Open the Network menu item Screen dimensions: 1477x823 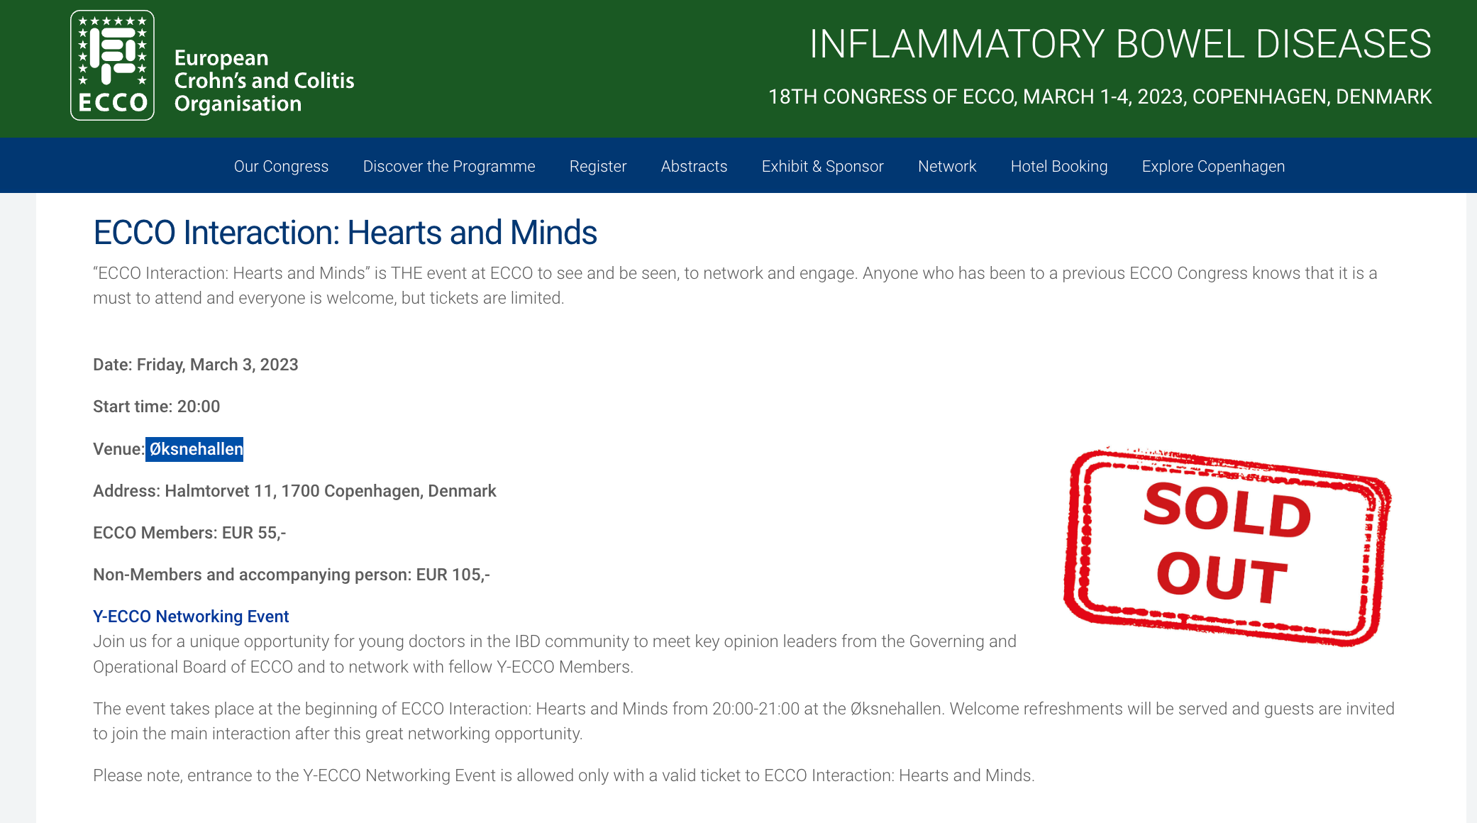[x=947, y=166]
